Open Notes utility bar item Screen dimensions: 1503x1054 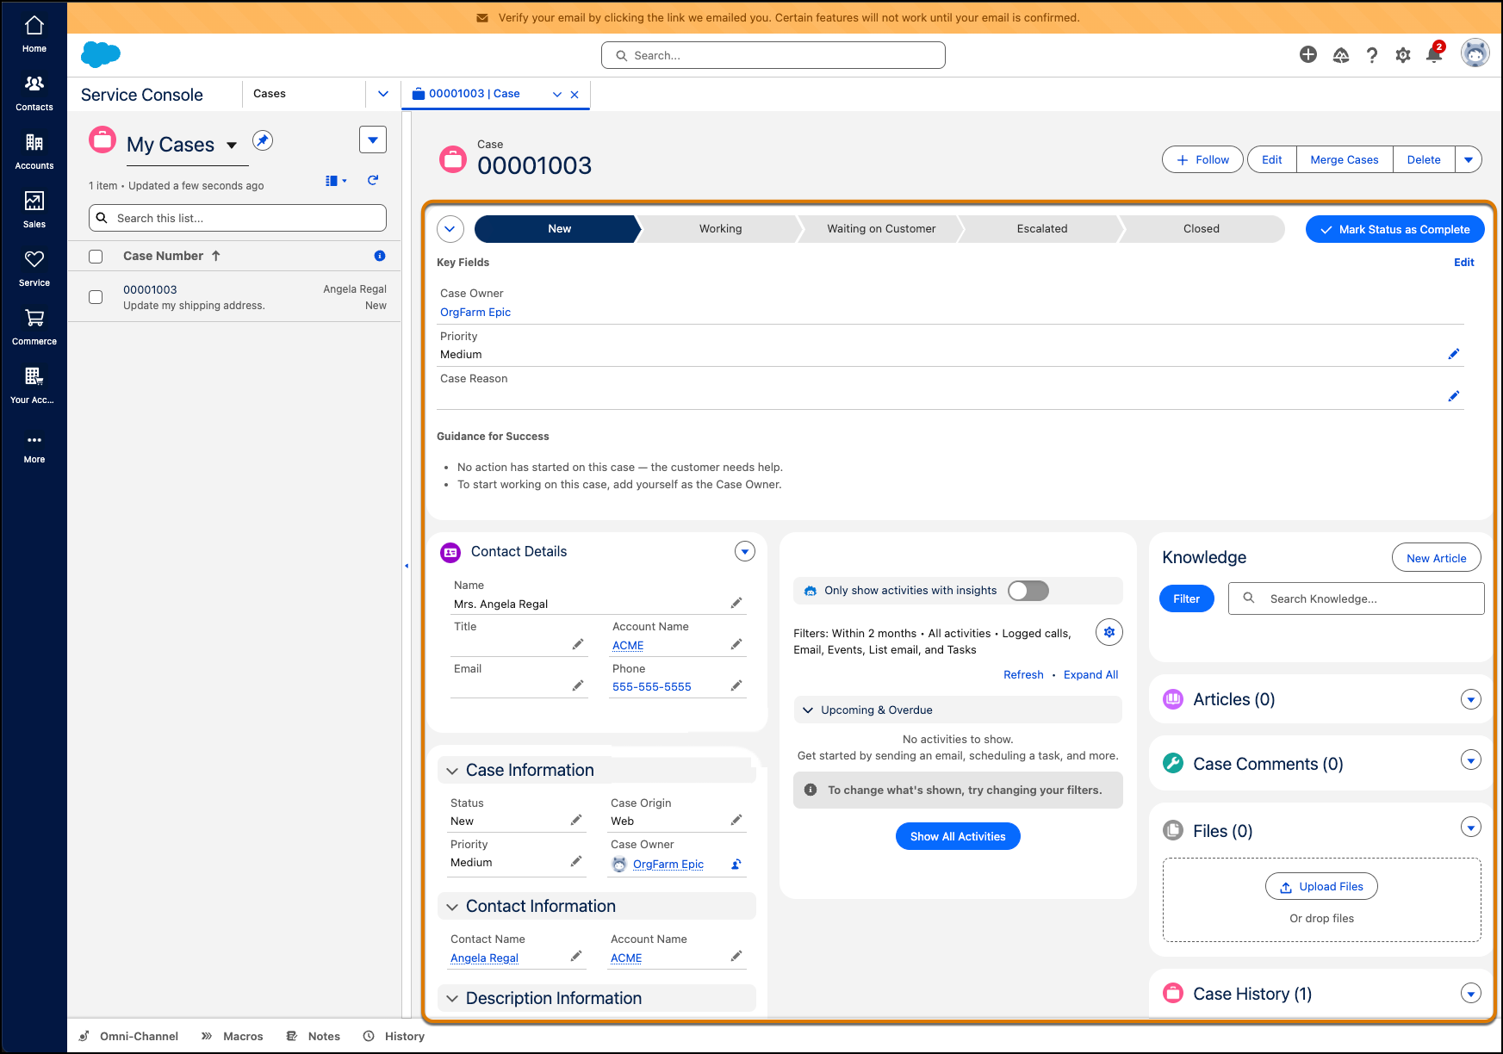(x=314, y=1036)
